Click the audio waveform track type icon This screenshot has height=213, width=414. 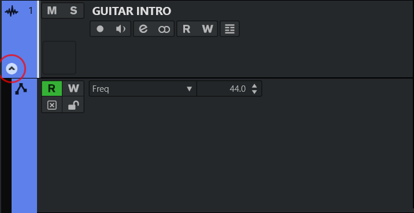coord(12,12)
